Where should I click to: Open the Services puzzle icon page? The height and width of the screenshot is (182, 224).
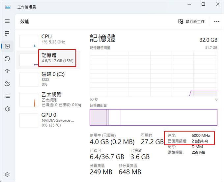(7, 109)
